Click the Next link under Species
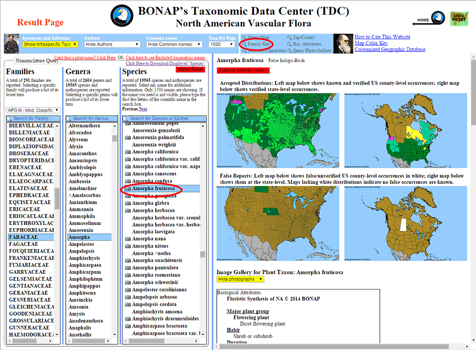This screenshot has height=350, width=476. point(143,109)
